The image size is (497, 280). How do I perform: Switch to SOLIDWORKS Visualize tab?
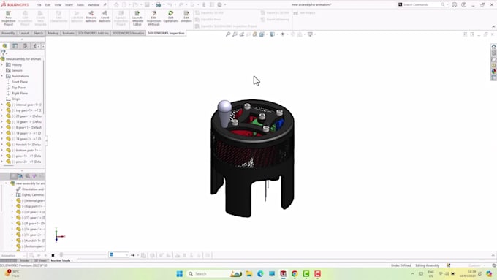click(x=128, y=33)
